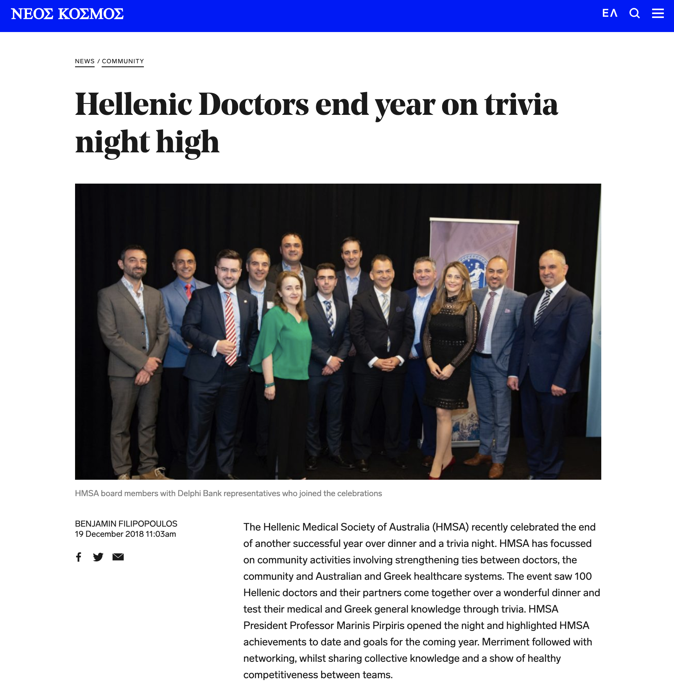Click the article's opening paragraph text
Viewport: 674px width, 686px height.
point(421,601)
